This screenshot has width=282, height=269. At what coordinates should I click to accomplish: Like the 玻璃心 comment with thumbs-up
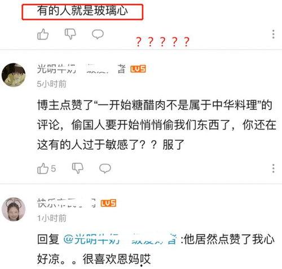[x=43, y=34]
